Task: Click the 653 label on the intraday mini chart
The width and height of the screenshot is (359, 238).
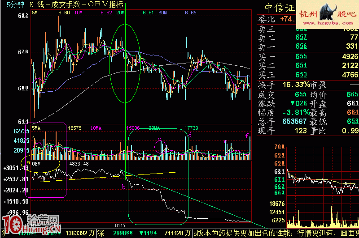Action: coord(279,193)
